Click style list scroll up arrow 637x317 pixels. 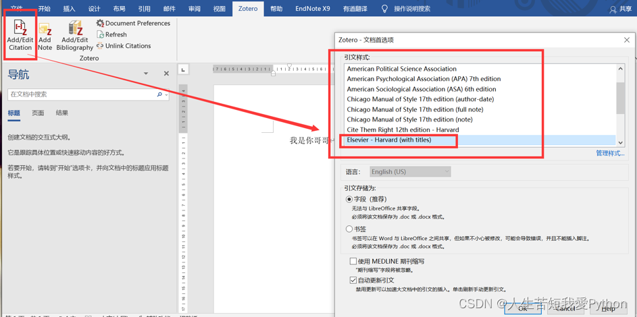pos(620,69)
